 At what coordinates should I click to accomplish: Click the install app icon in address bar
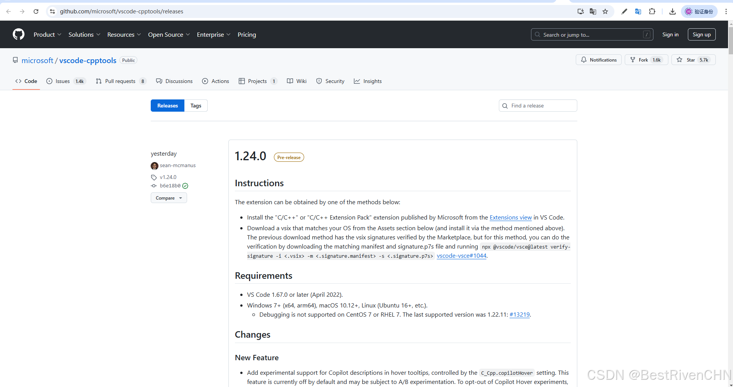[580, 11]
